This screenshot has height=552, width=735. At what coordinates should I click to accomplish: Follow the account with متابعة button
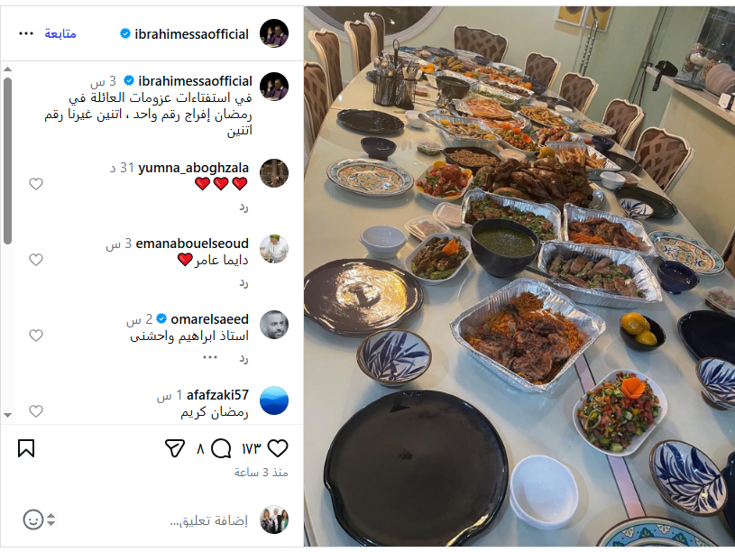pos(60,33)
